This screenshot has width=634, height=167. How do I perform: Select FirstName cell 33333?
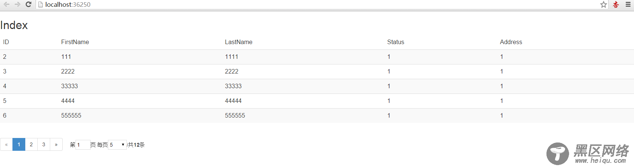coord(69,86)
